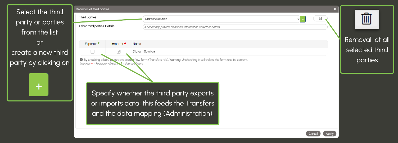398x143 pixels.
Task: Select the Diatech Solution row in the table
Action: 144,52
